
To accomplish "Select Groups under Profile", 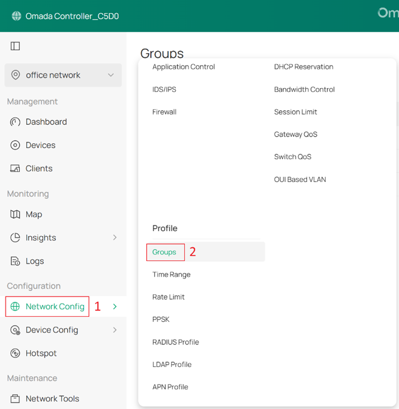I will point(164,252).
